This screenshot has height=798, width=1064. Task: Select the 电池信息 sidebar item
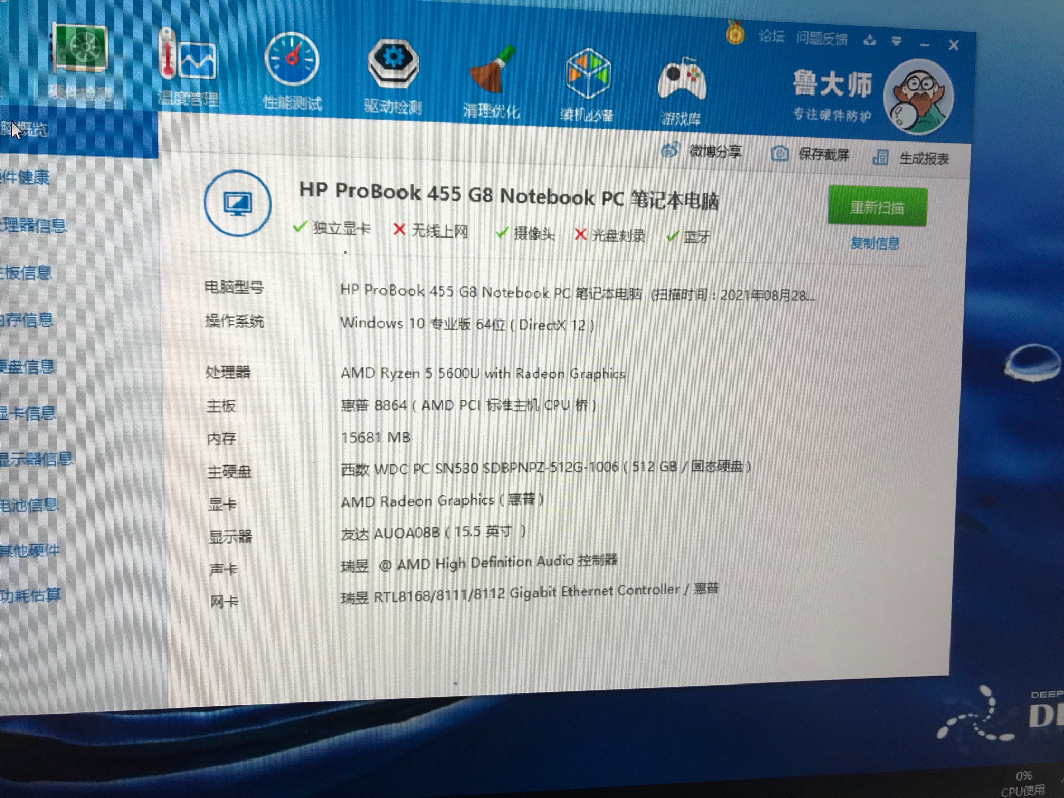click(29, 505)
